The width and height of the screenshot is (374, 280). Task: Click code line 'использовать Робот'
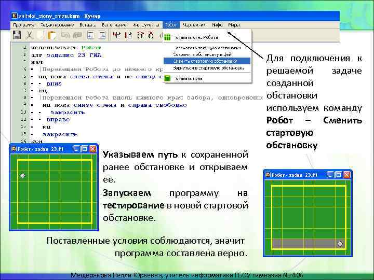pyautogui.click(x=66, y=48)
